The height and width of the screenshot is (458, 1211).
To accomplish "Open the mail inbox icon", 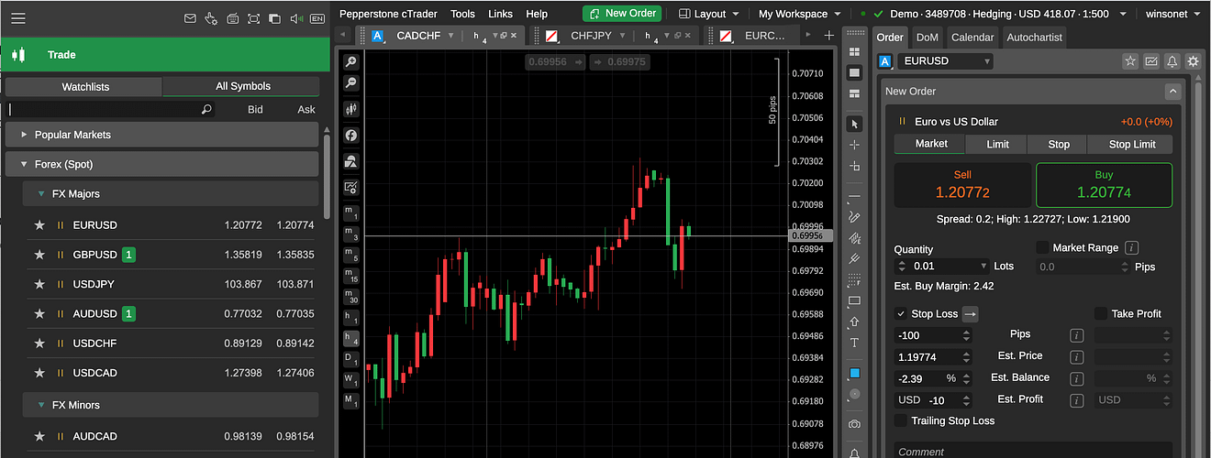I will 190,18.
